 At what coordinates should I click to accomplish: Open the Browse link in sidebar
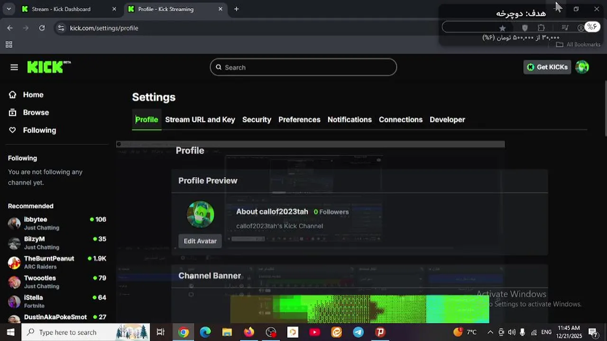pos(36,112)
